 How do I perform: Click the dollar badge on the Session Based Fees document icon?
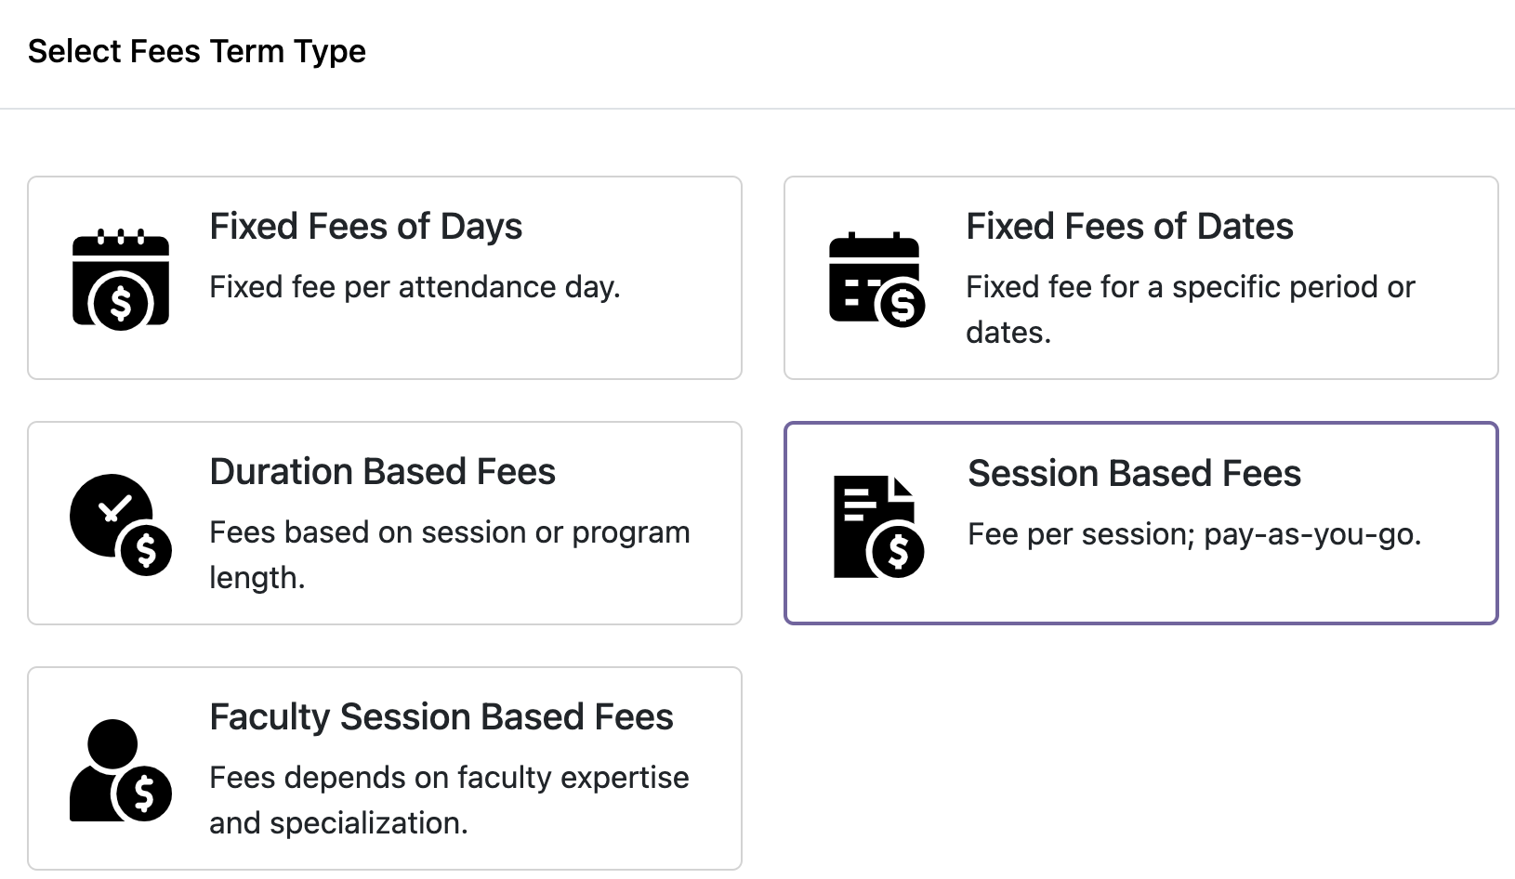tap(896, 550)
